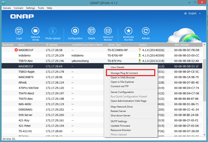Click IP address 172.17.28.58
208x142 pixels.
pos(54,50)
